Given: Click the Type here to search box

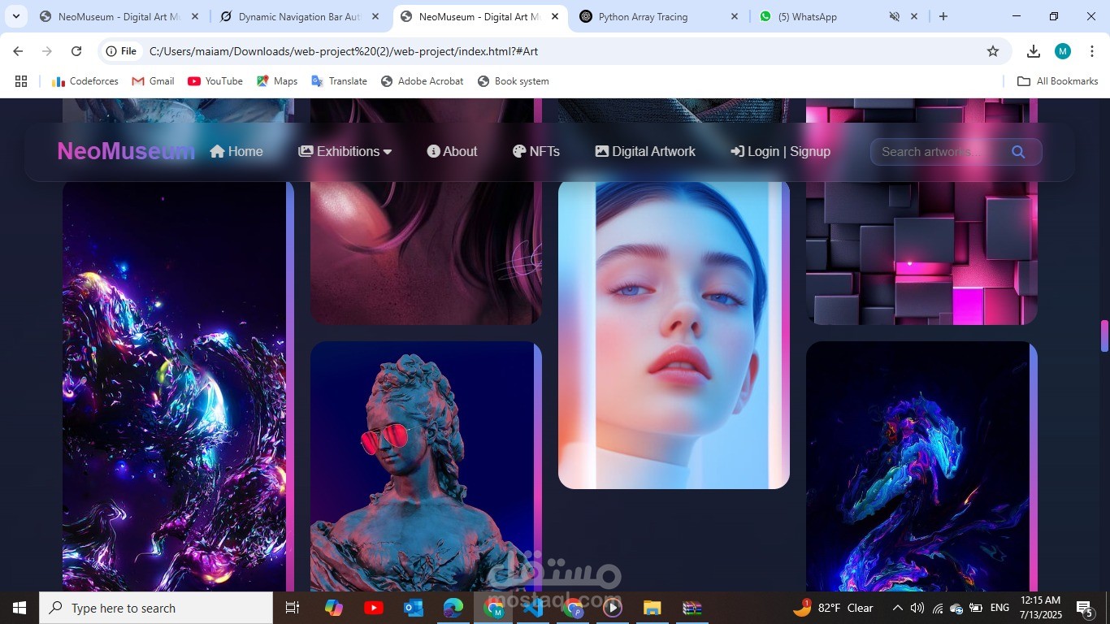Looking at the screenshot, I should click(156, 608).
